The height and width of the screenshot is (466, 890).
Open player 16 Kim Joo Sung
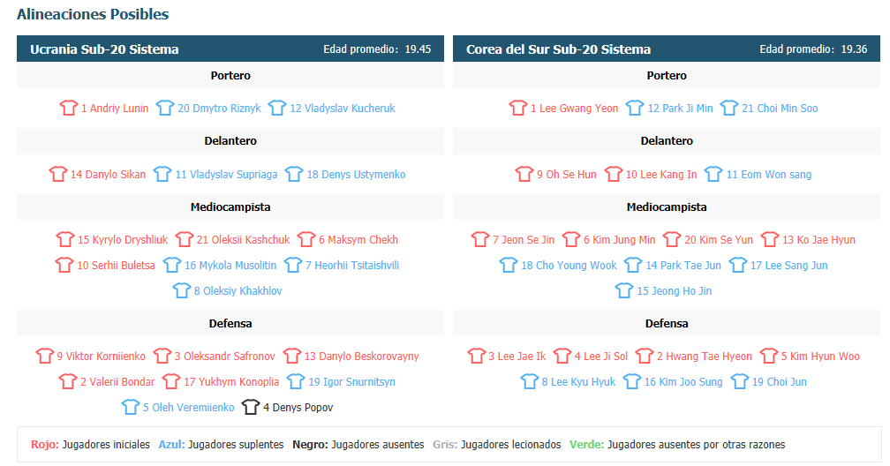click(683, 382)
